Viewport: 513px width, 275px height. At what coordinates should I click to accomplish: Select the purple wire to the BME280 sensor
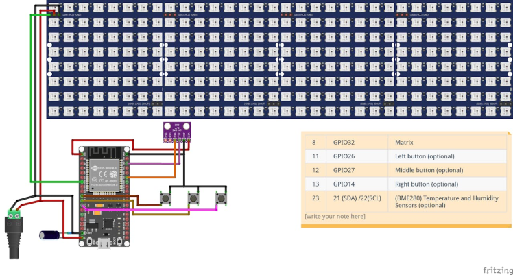coord(154,163)
